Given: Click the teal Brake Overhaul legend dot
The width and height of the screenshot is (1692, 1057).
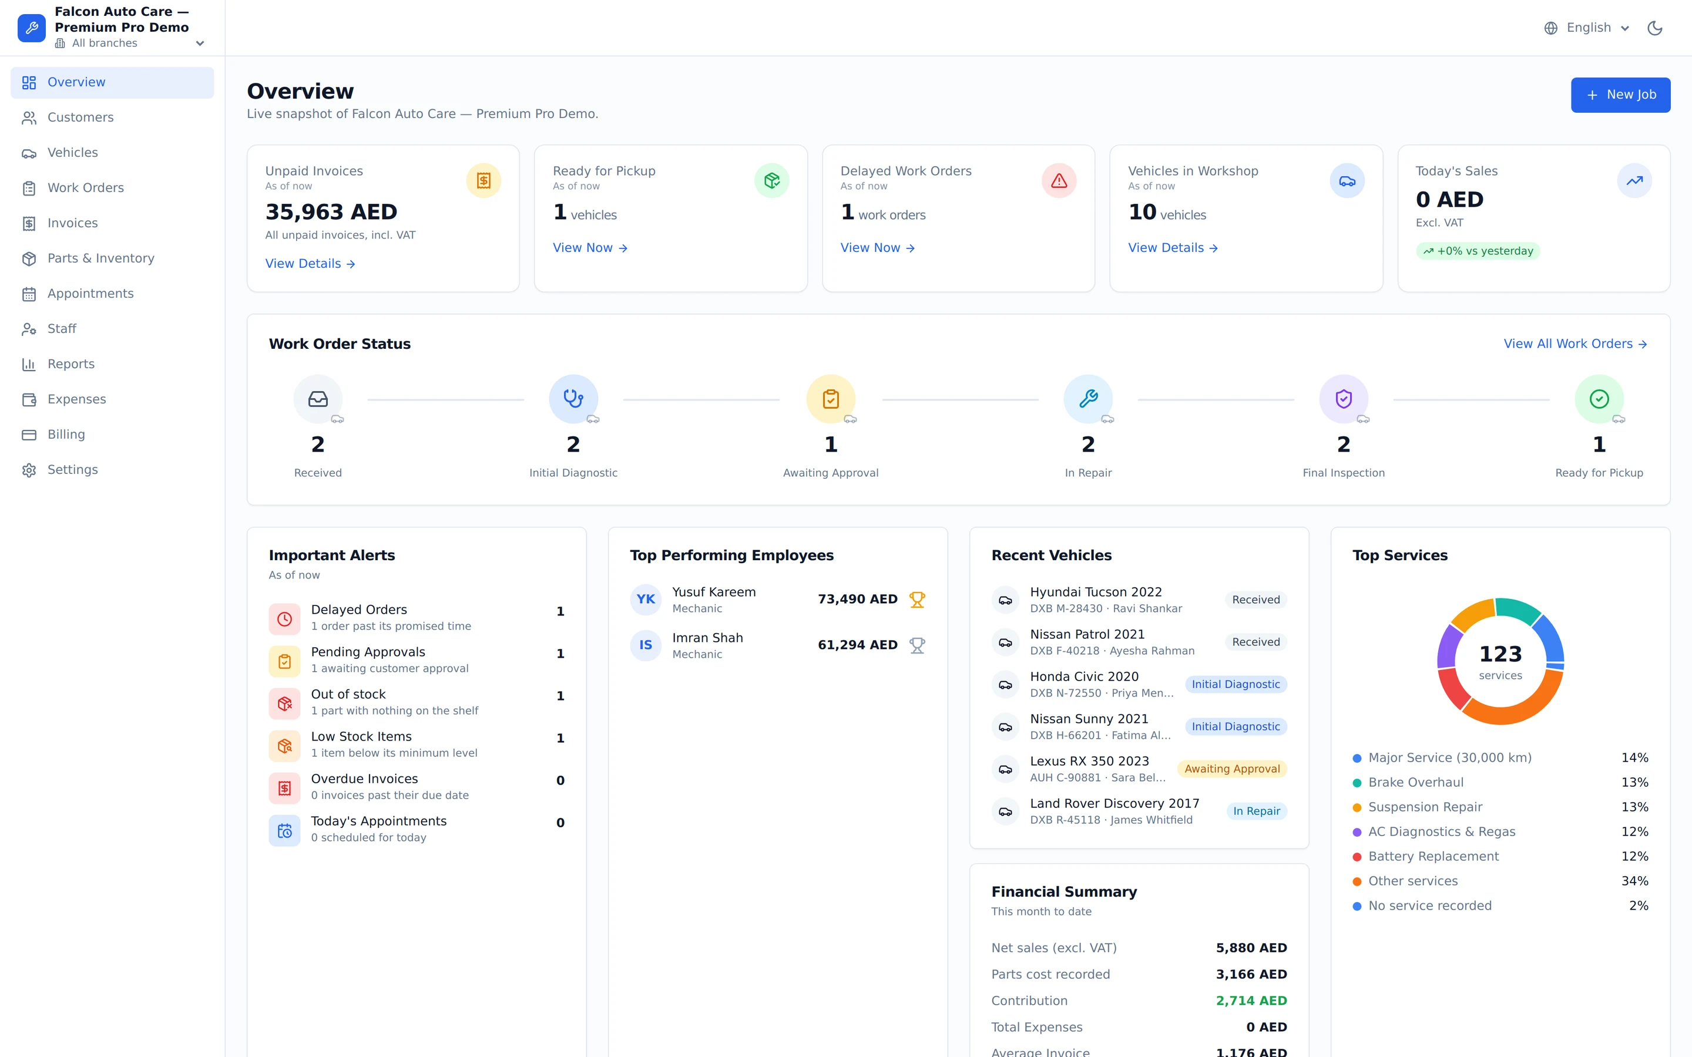Looking at the screenshot, I should point(1357,783).
